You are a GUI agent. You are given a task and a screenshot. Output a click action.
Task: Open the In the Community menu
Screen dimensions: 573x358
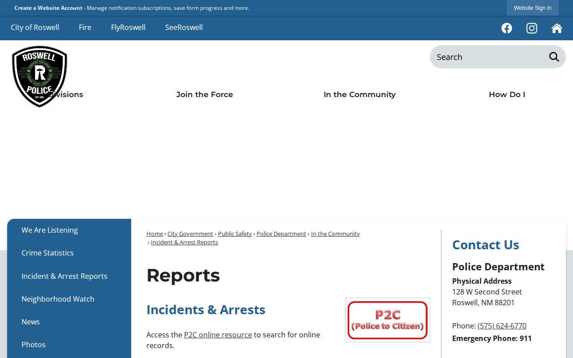[x=359, y=94]
